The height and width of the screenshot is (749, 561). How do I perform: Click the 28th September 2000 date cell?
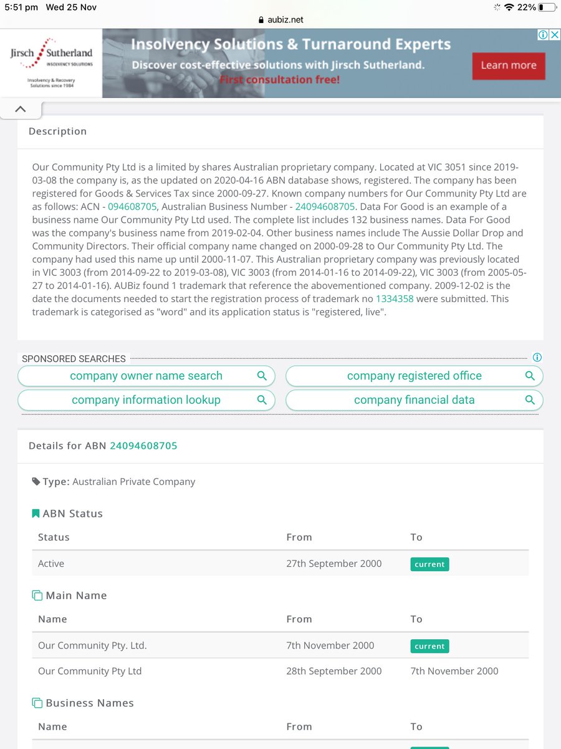pos(334,671)
